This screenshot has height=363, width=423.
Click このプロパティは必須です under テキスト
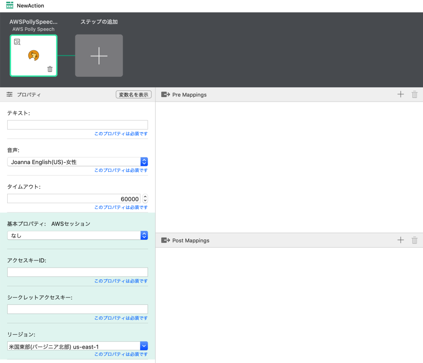pos(120,134)
